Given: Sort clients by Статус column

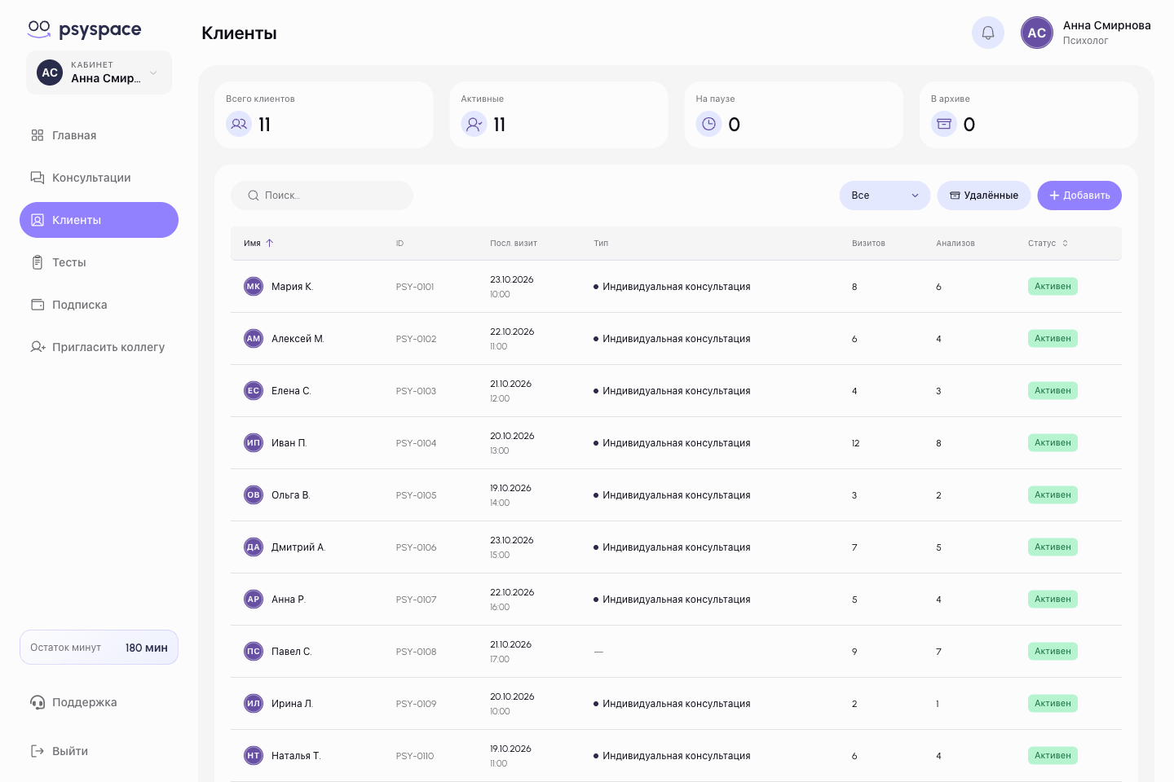Looking at the screenshot, I should click(x=1048, y=244).
